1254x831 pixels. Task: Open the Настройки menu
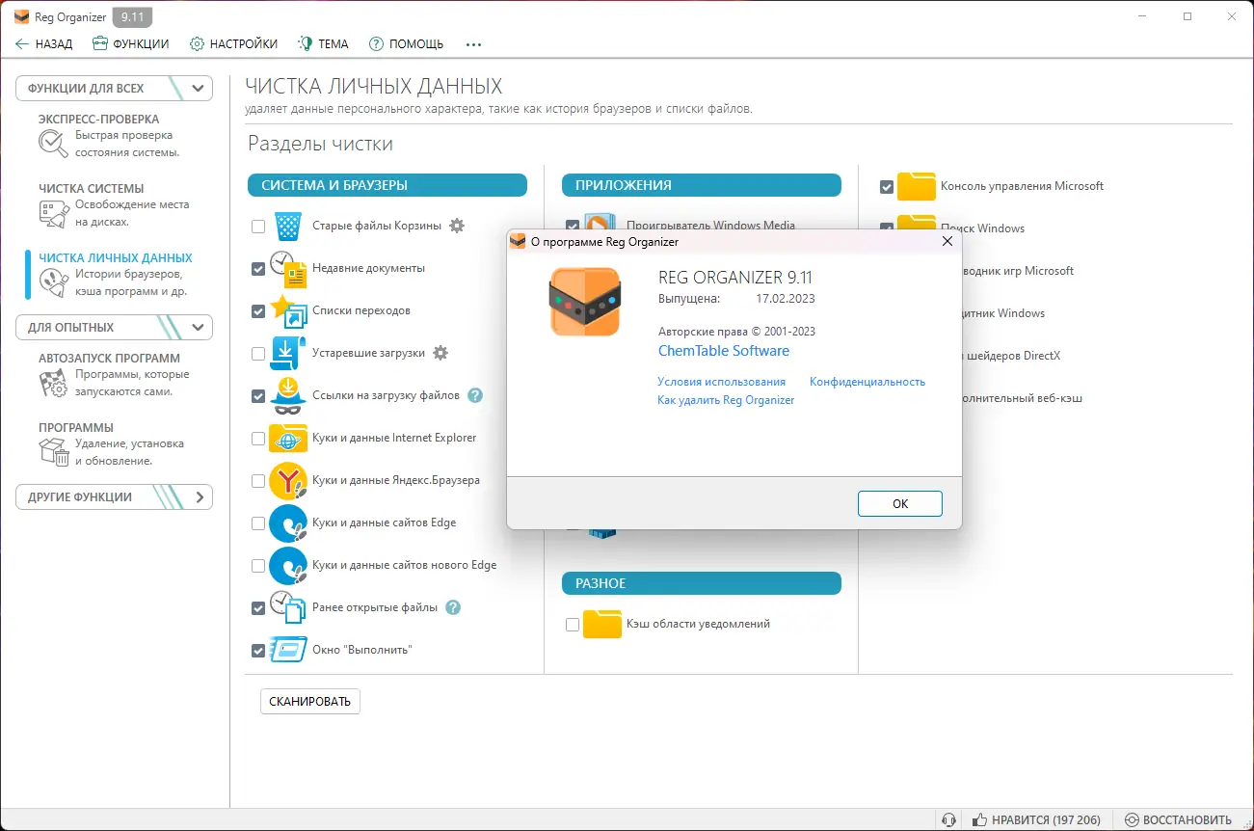pyautogui.click(x=233, y=43)
